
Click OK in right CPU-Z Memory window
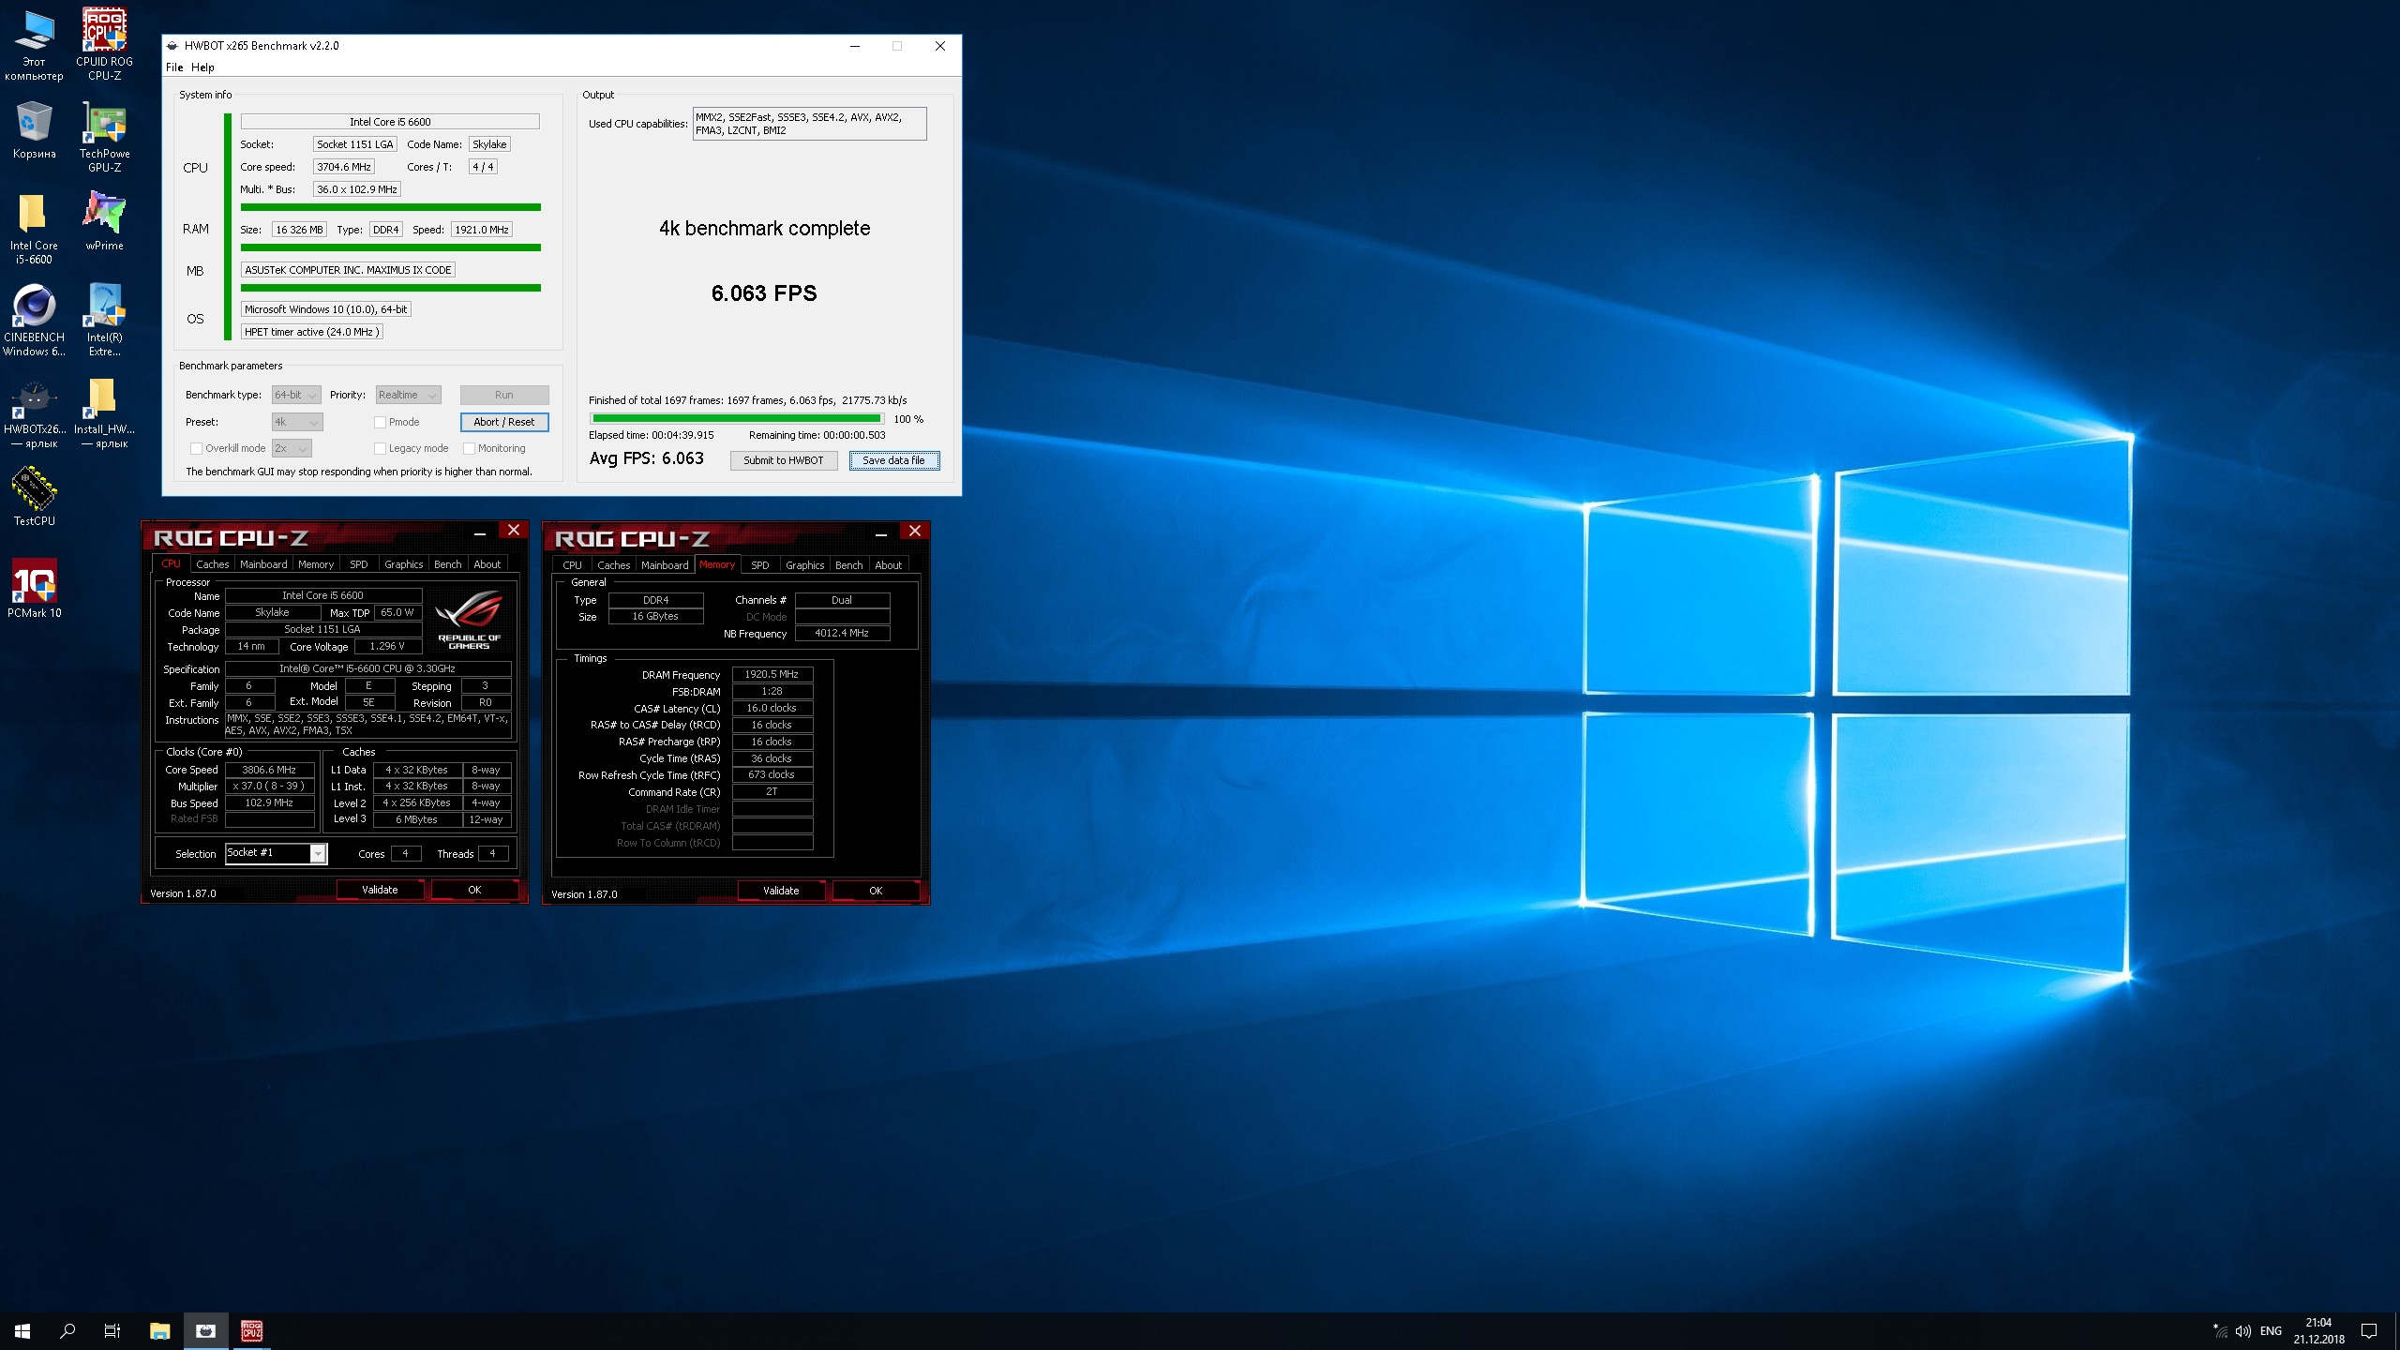pos(876,891)
